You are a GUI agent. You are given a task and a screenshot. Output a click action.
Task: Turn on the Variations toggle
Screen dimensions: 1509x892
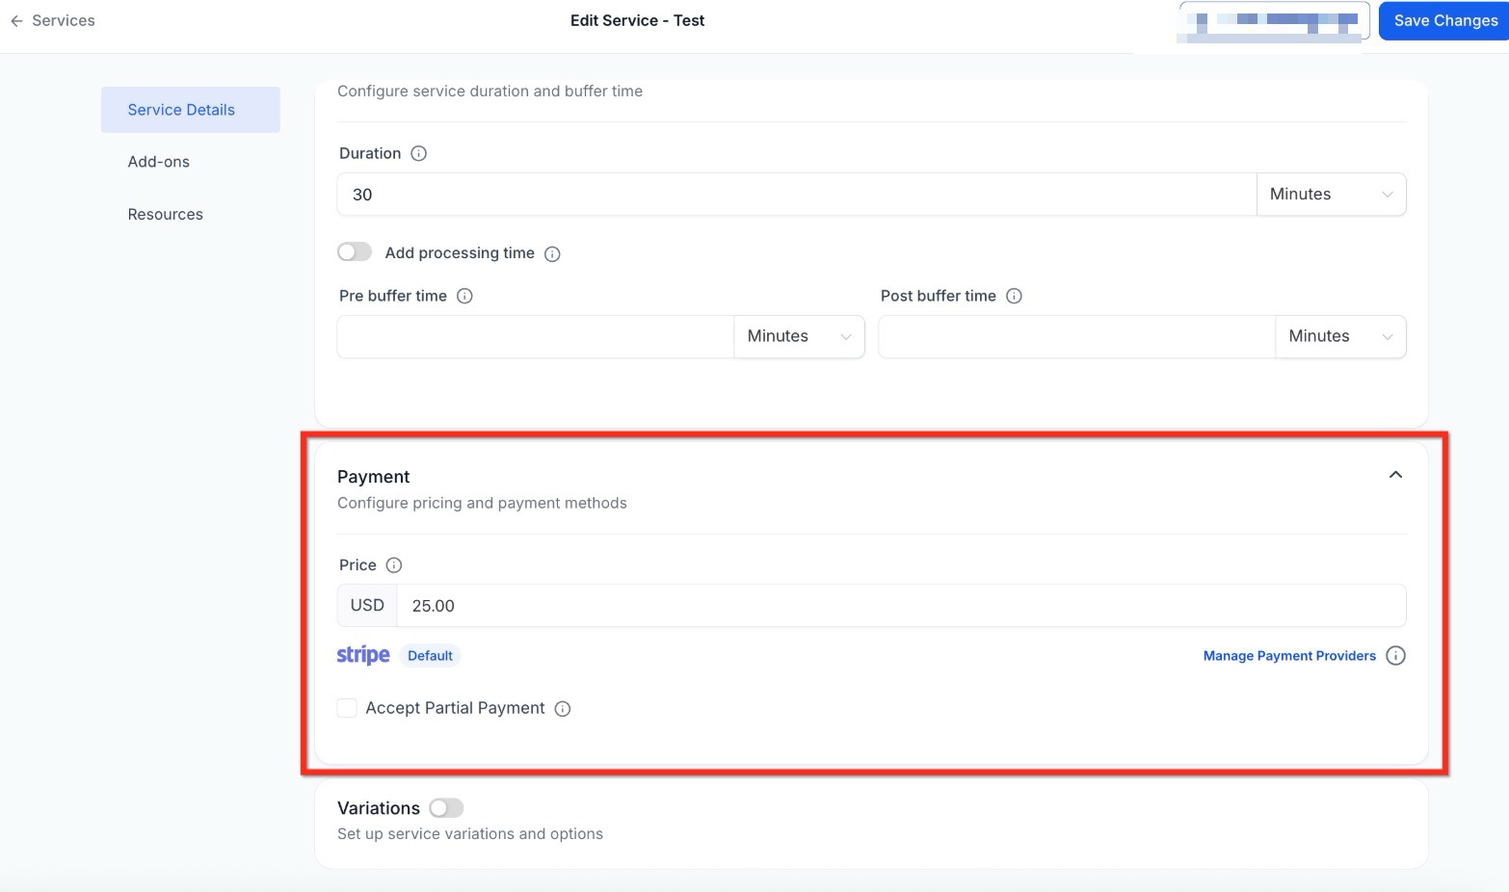coord(446,808)
